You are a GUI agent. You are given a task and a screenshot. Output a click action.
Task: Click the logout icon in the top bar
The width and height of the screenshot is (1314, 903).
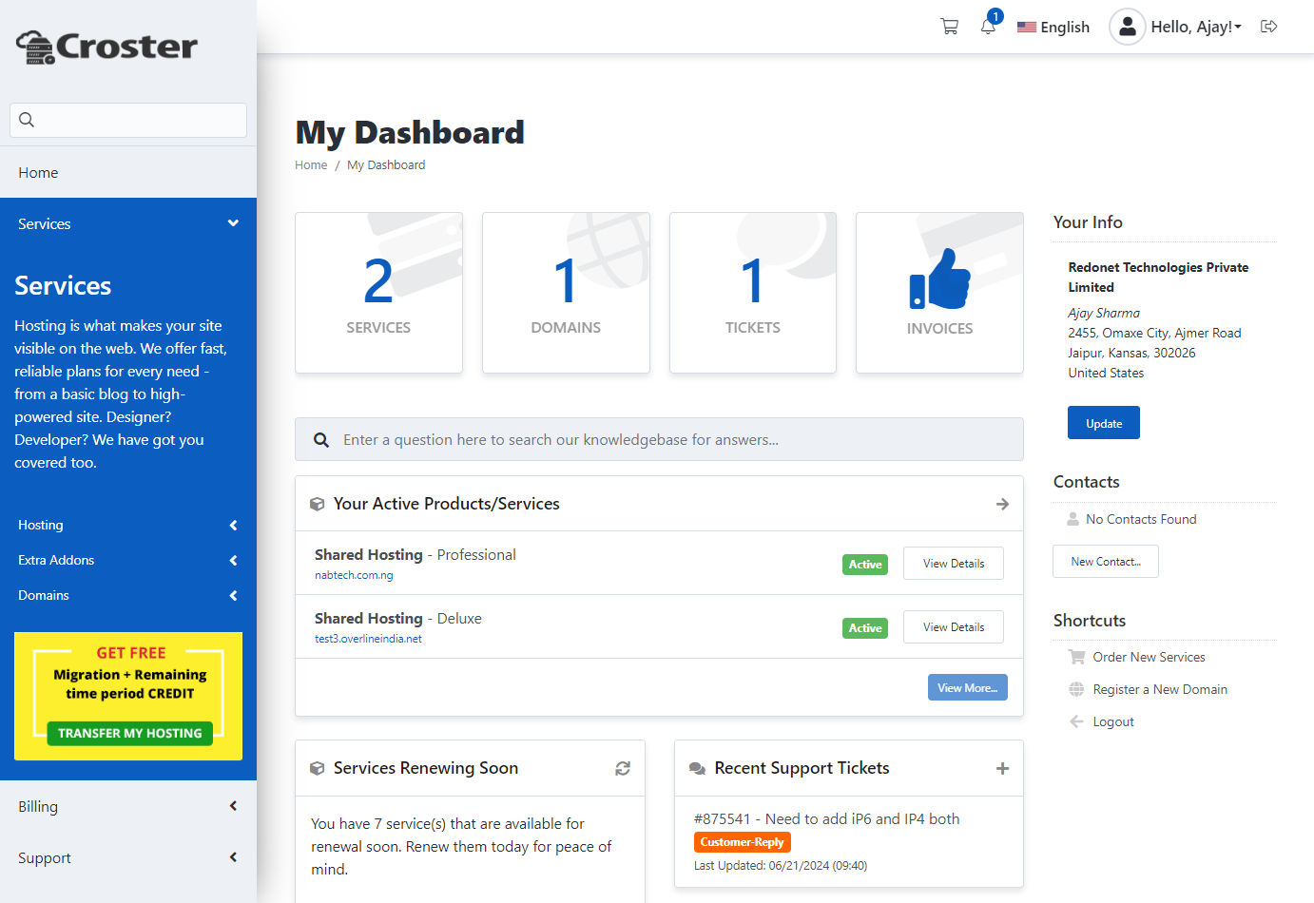1269,26
